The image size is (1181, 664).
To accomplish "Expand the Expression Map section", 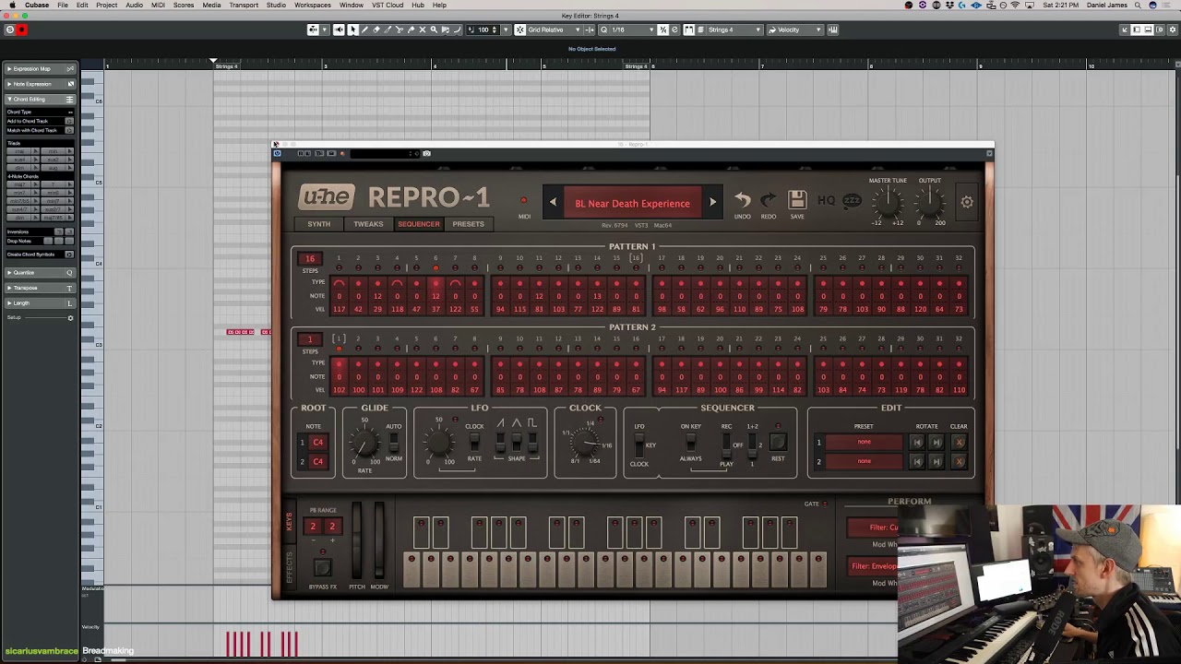I will click(x=41, y=68).
